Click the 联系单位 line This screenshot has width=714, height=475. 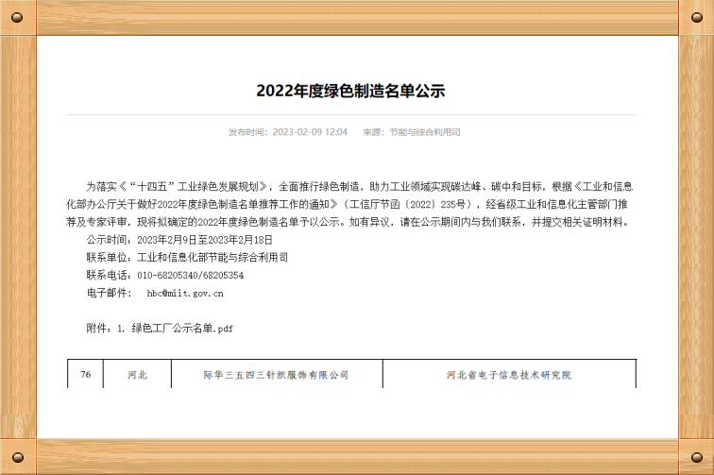[187, 257]
